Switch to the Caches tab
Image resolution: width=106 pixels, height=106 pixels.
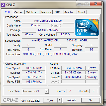[19, 12]
